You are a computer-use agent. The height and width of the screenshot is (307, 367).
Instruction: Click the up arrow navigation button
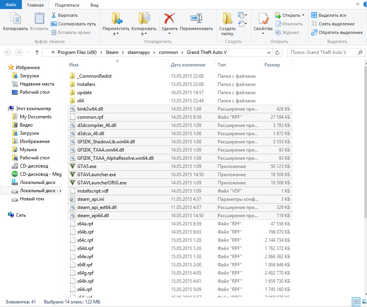click(37, 52)
